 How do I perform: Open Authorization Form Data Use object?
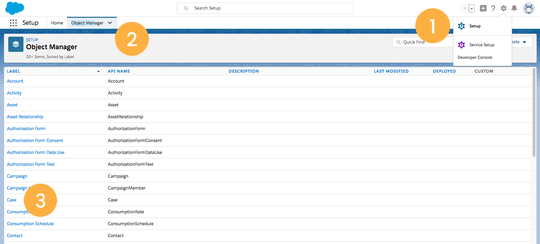36,153
